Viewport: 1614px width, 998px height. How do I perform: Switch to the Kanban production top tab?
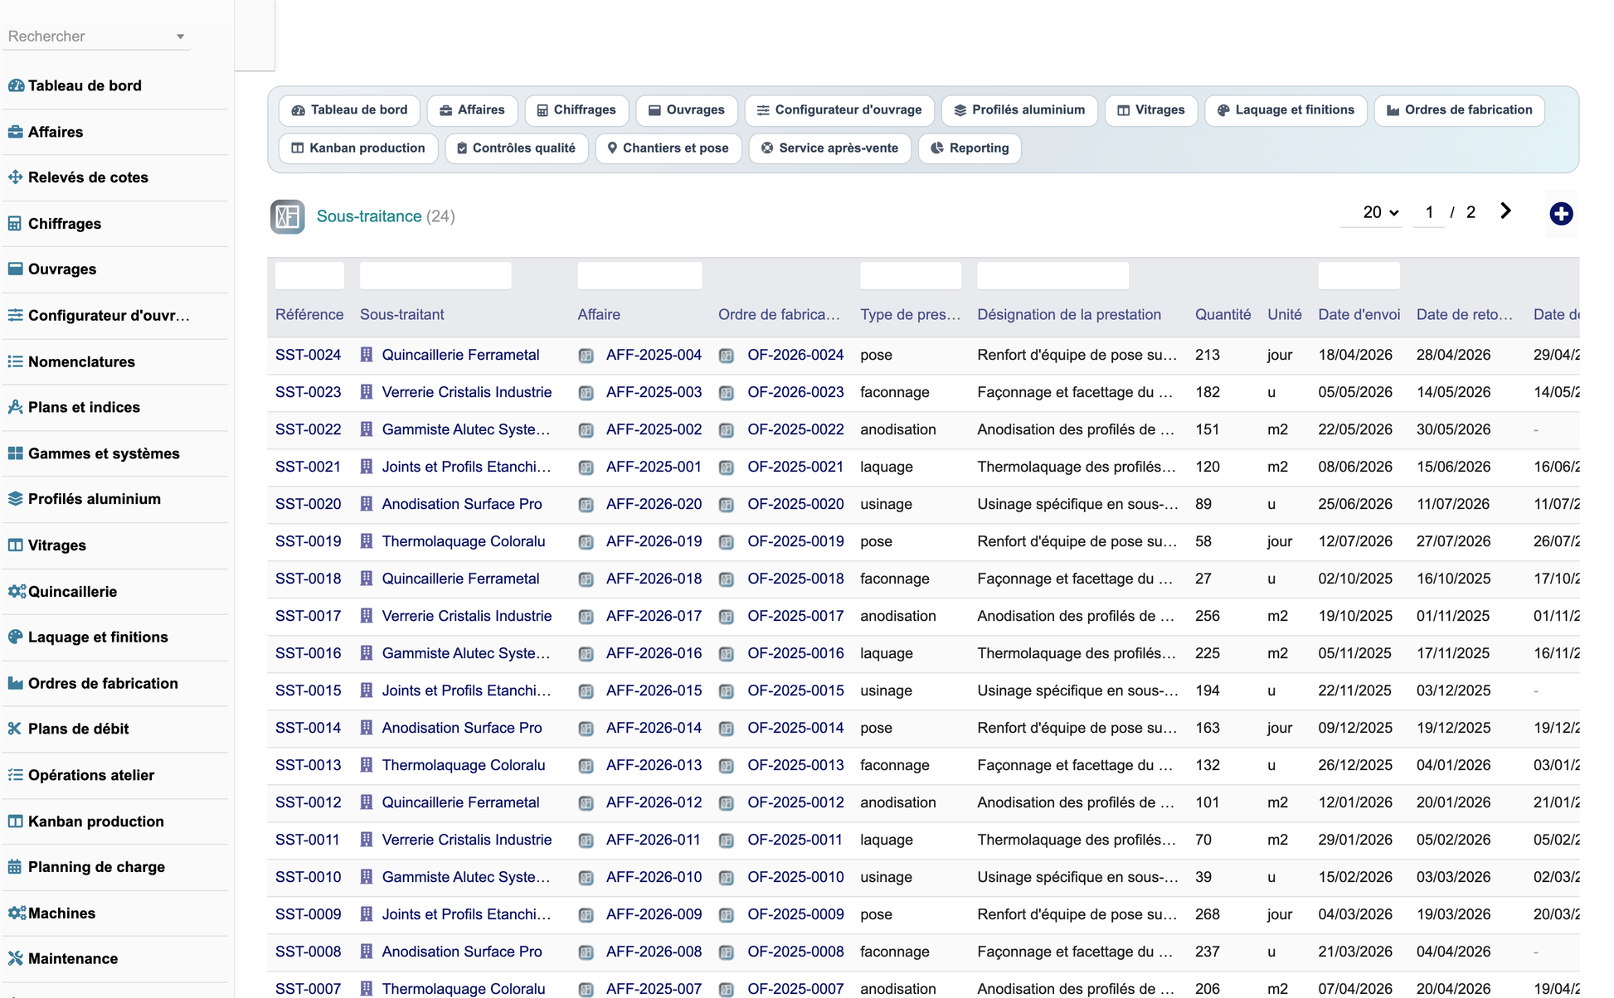tap(358, 148)
